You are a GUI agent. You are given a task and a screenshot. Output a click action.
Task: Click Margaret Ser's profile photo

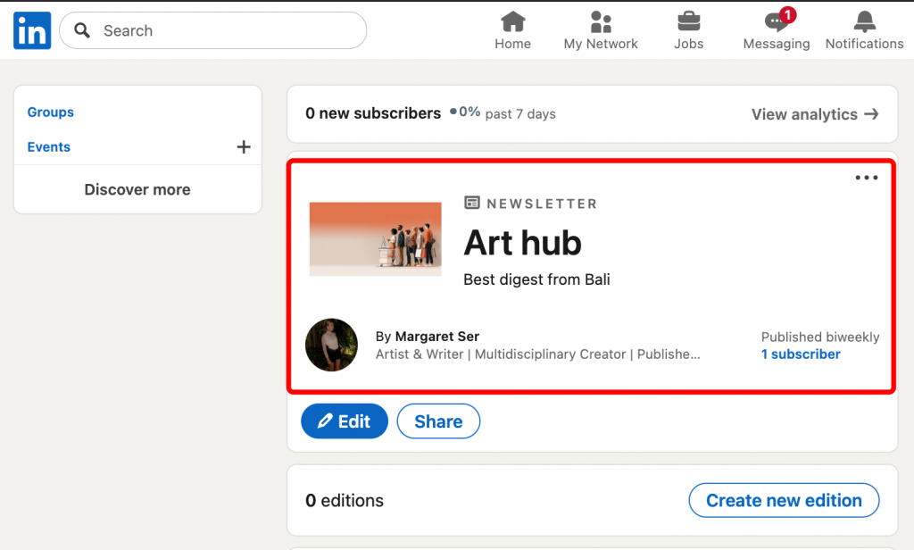[x=331, y=345]
